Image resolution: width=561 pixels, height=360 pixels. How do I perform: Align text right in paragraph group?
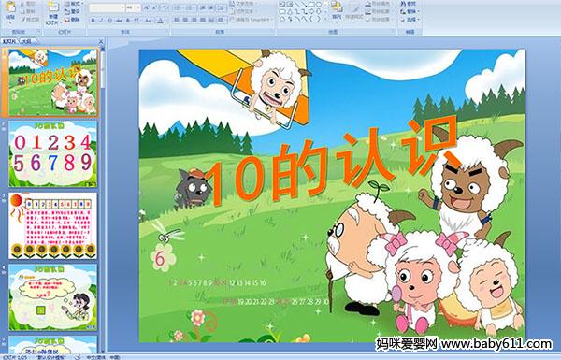(x=194, y=20)
